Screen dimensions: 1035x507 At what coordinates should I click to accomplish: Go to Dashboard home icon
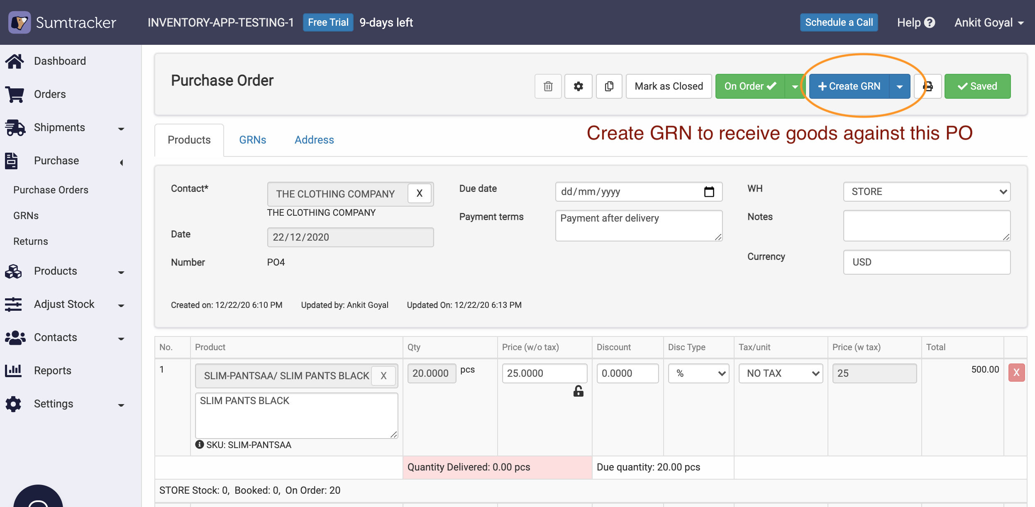15,61
